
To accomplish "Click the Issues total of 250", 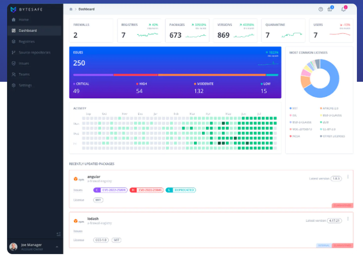I will pos(79,63).
